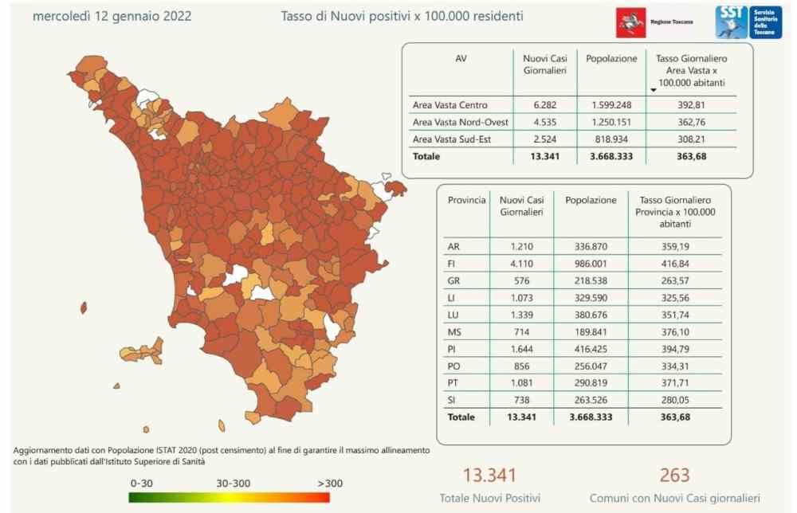797x513 pixels.
Task: Sort province table by Popolazione column
Action: click(x=591, y=201)
